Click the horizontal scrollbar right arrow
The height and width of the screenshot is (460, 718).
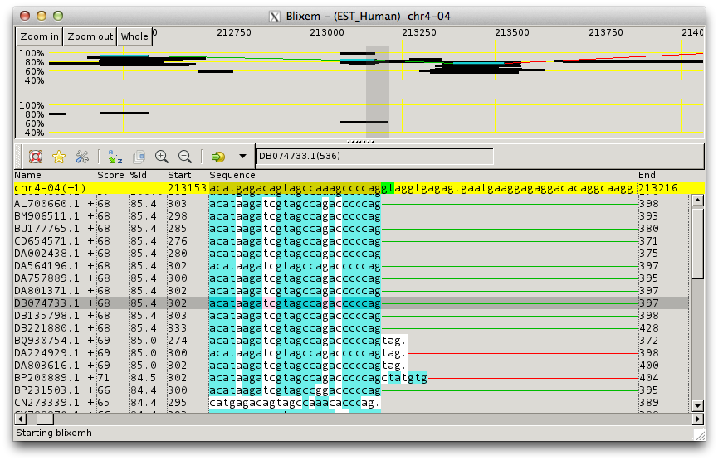(x=697, y=419)
